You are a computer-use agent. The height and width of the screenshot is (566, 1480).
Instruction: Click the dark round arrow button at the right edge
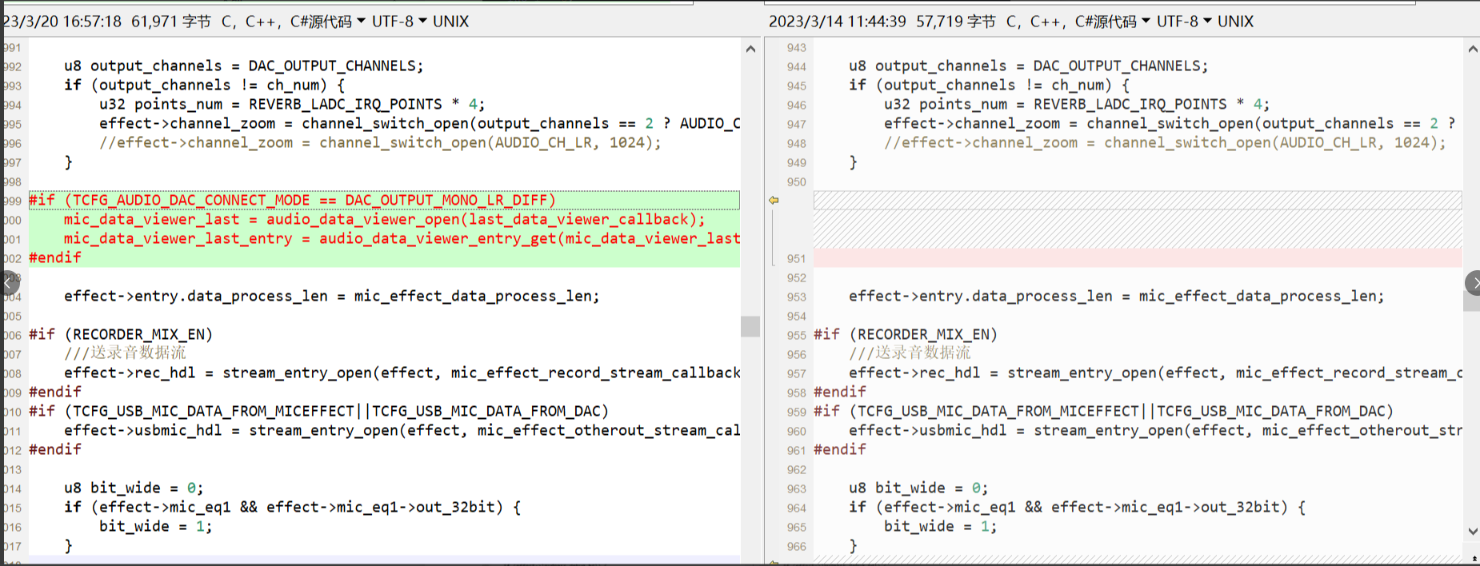[x=1474, y=282]
